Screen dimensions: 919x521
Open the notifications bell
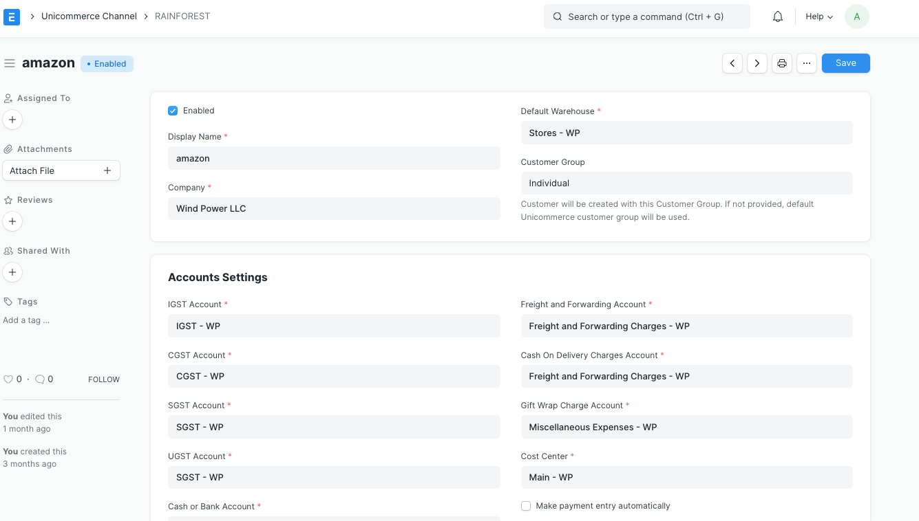point(777,16)
